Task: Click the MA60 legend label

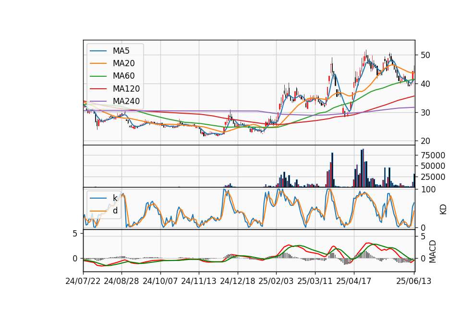Action: (x=123, y=76)
